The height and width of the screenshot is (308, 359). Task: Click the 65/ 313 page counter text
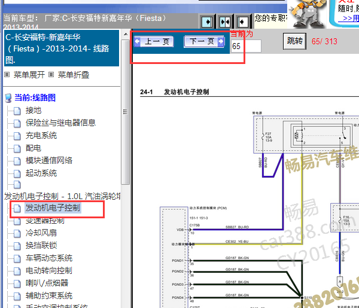pos(324,41)
